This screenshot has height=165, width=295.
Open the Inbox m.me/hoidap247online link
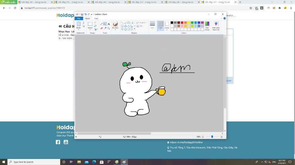(186, 142)
